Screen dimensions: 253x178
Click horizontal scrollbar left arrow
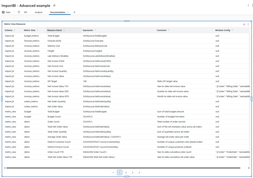[5, 168]
